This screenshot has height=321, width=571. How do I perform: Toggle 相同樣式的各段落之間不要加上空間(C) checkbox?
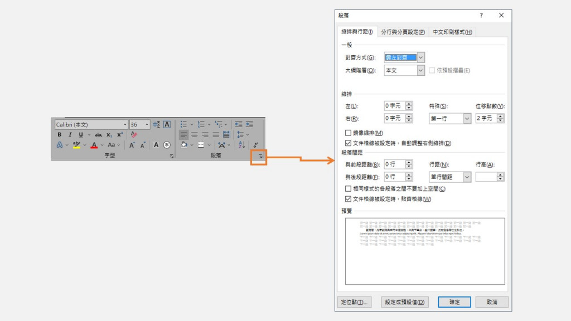[x=348, y=188]
